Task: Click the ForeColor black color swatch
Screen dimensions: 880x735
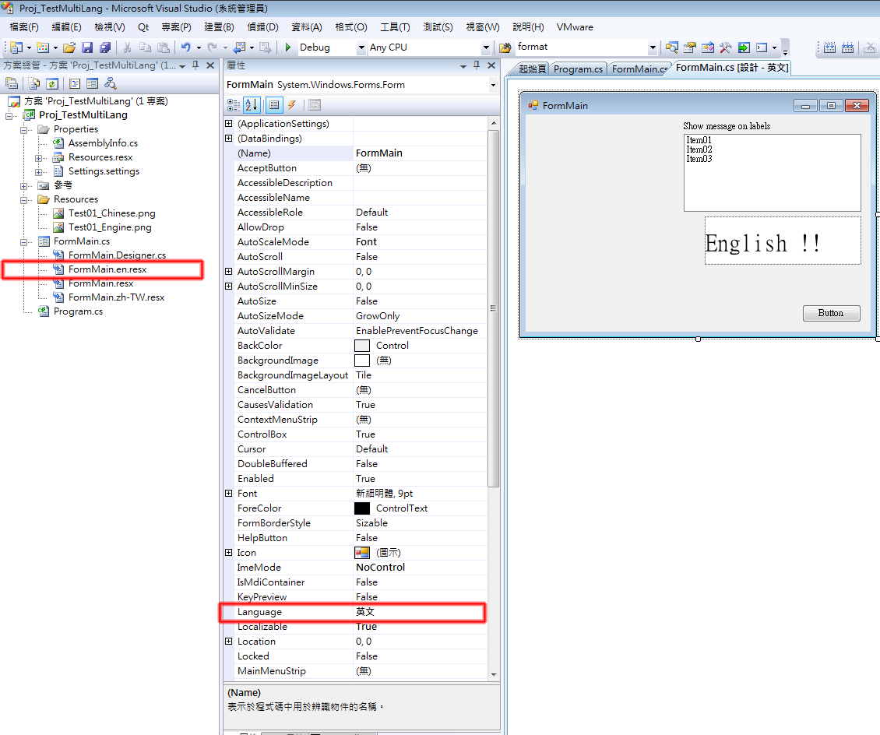Action: (362, 508)
